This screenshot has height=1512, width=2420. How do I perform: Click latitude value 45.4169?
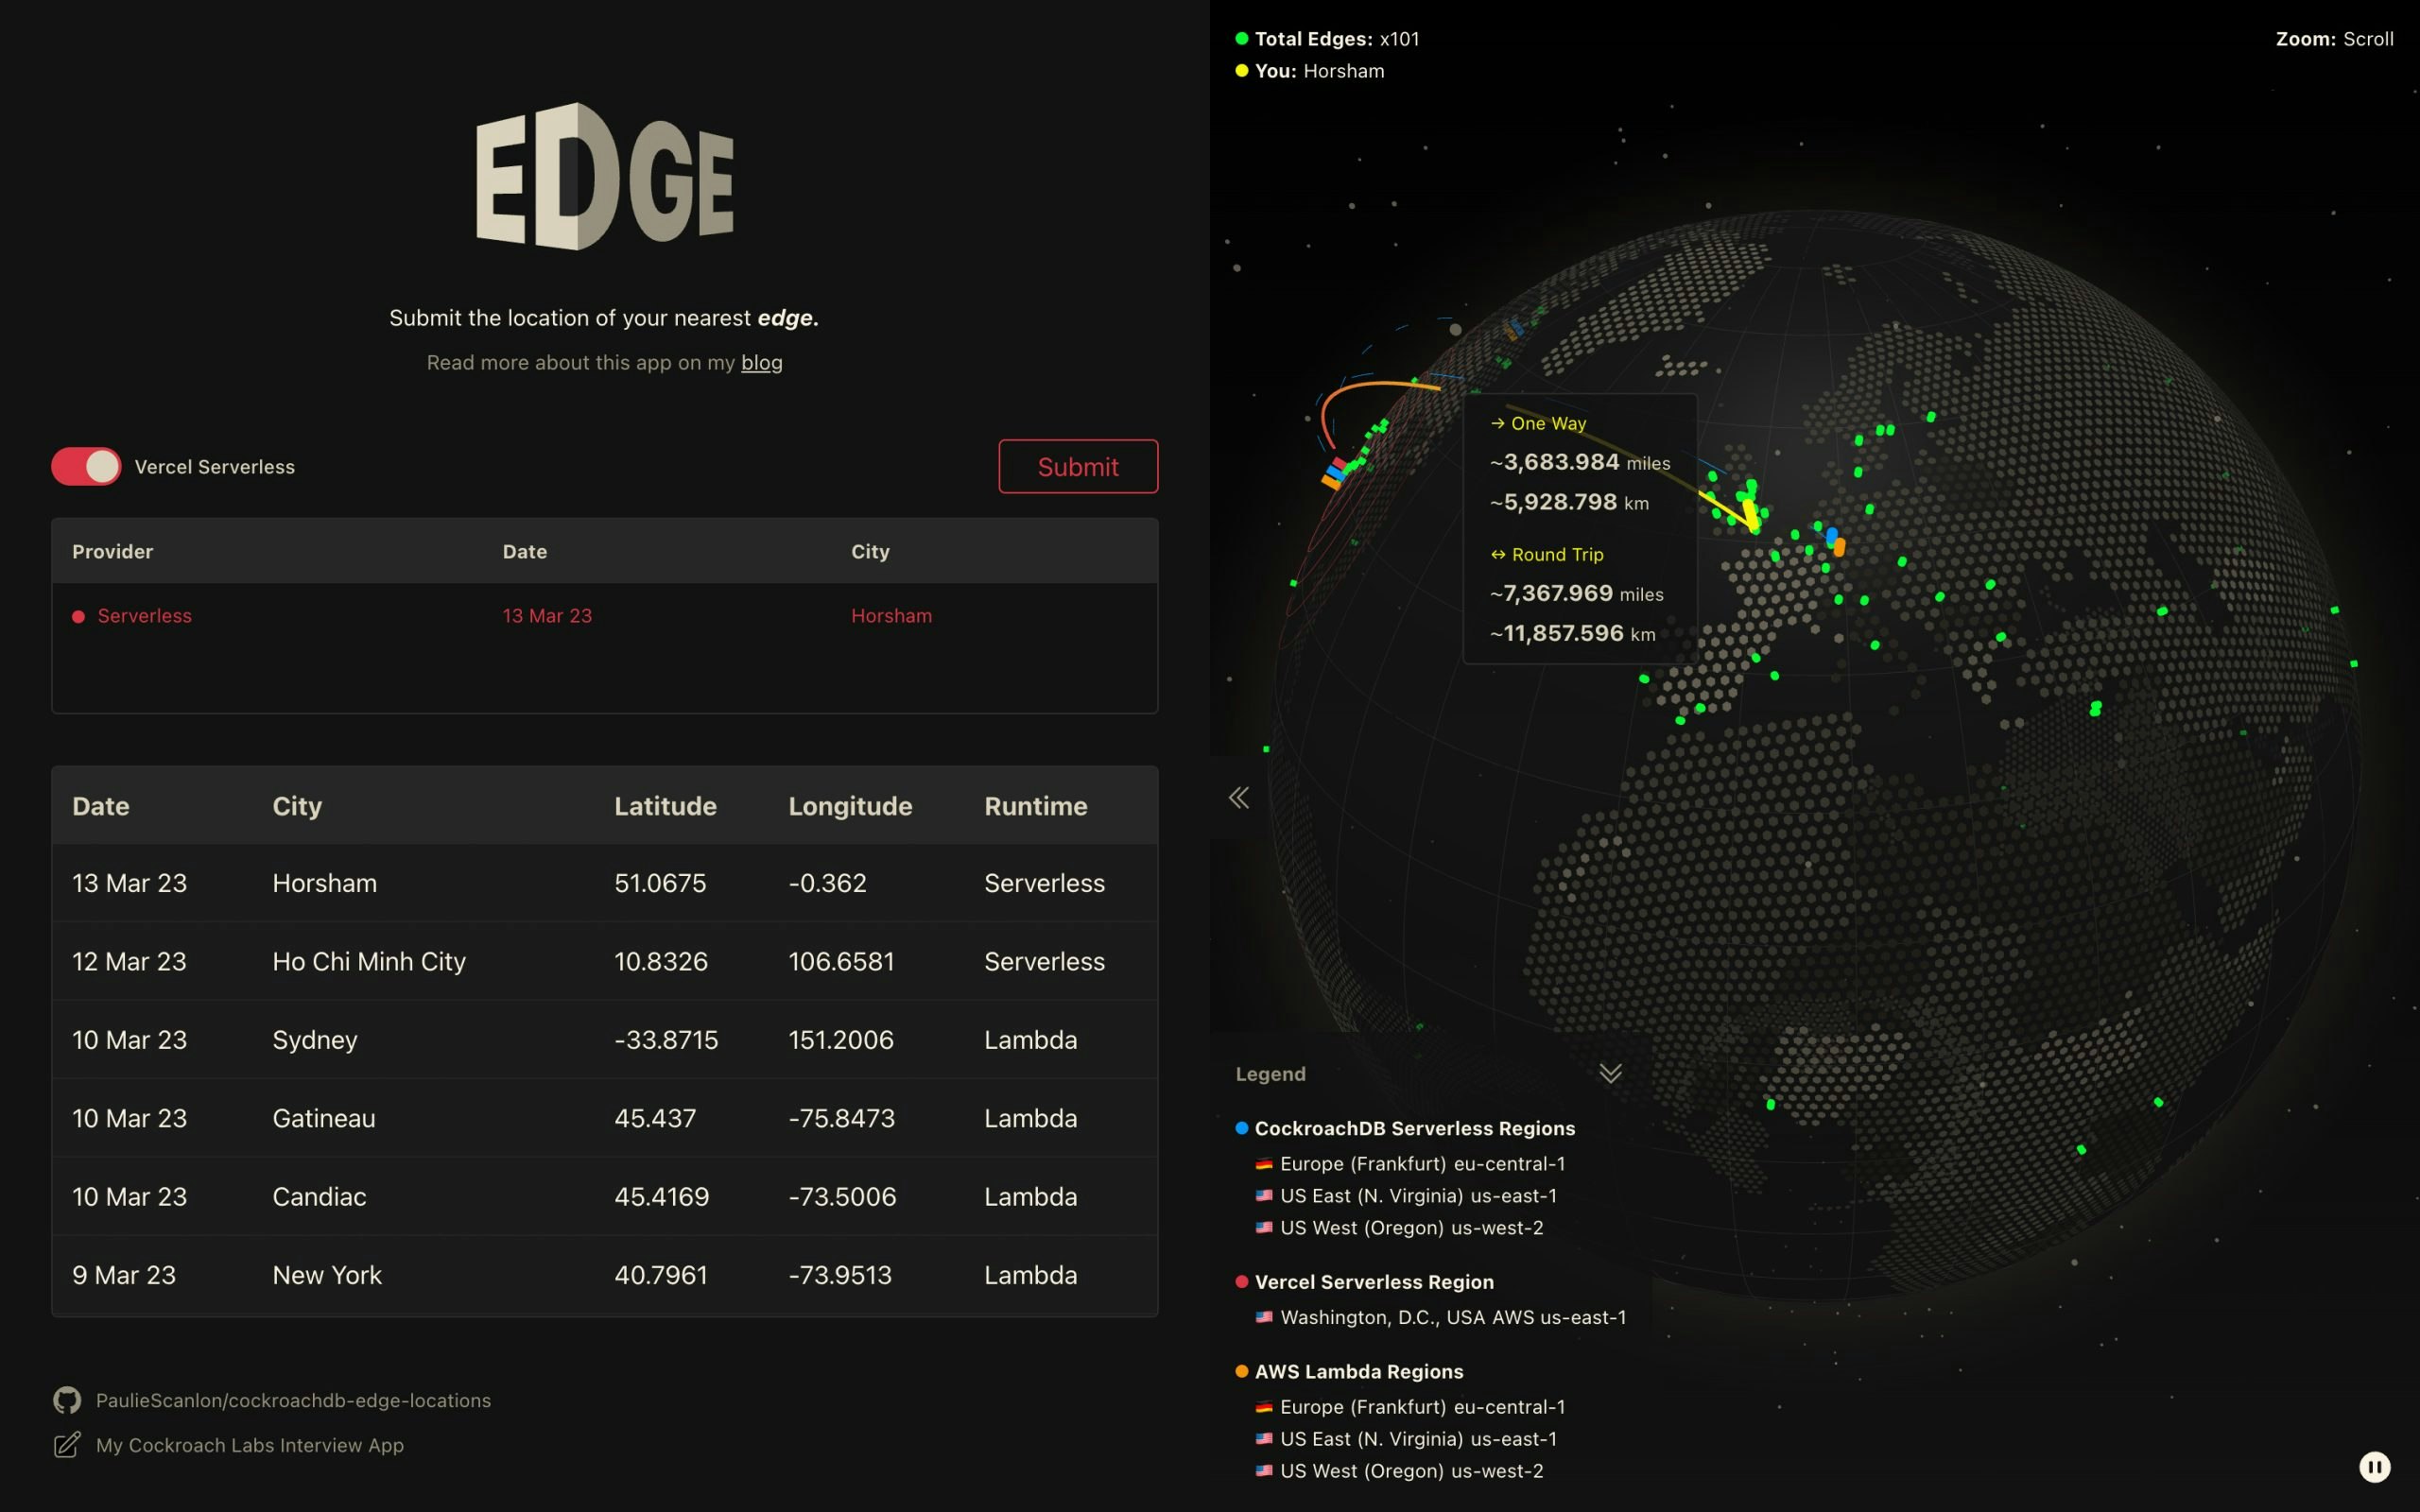(x=661, y=1196)
